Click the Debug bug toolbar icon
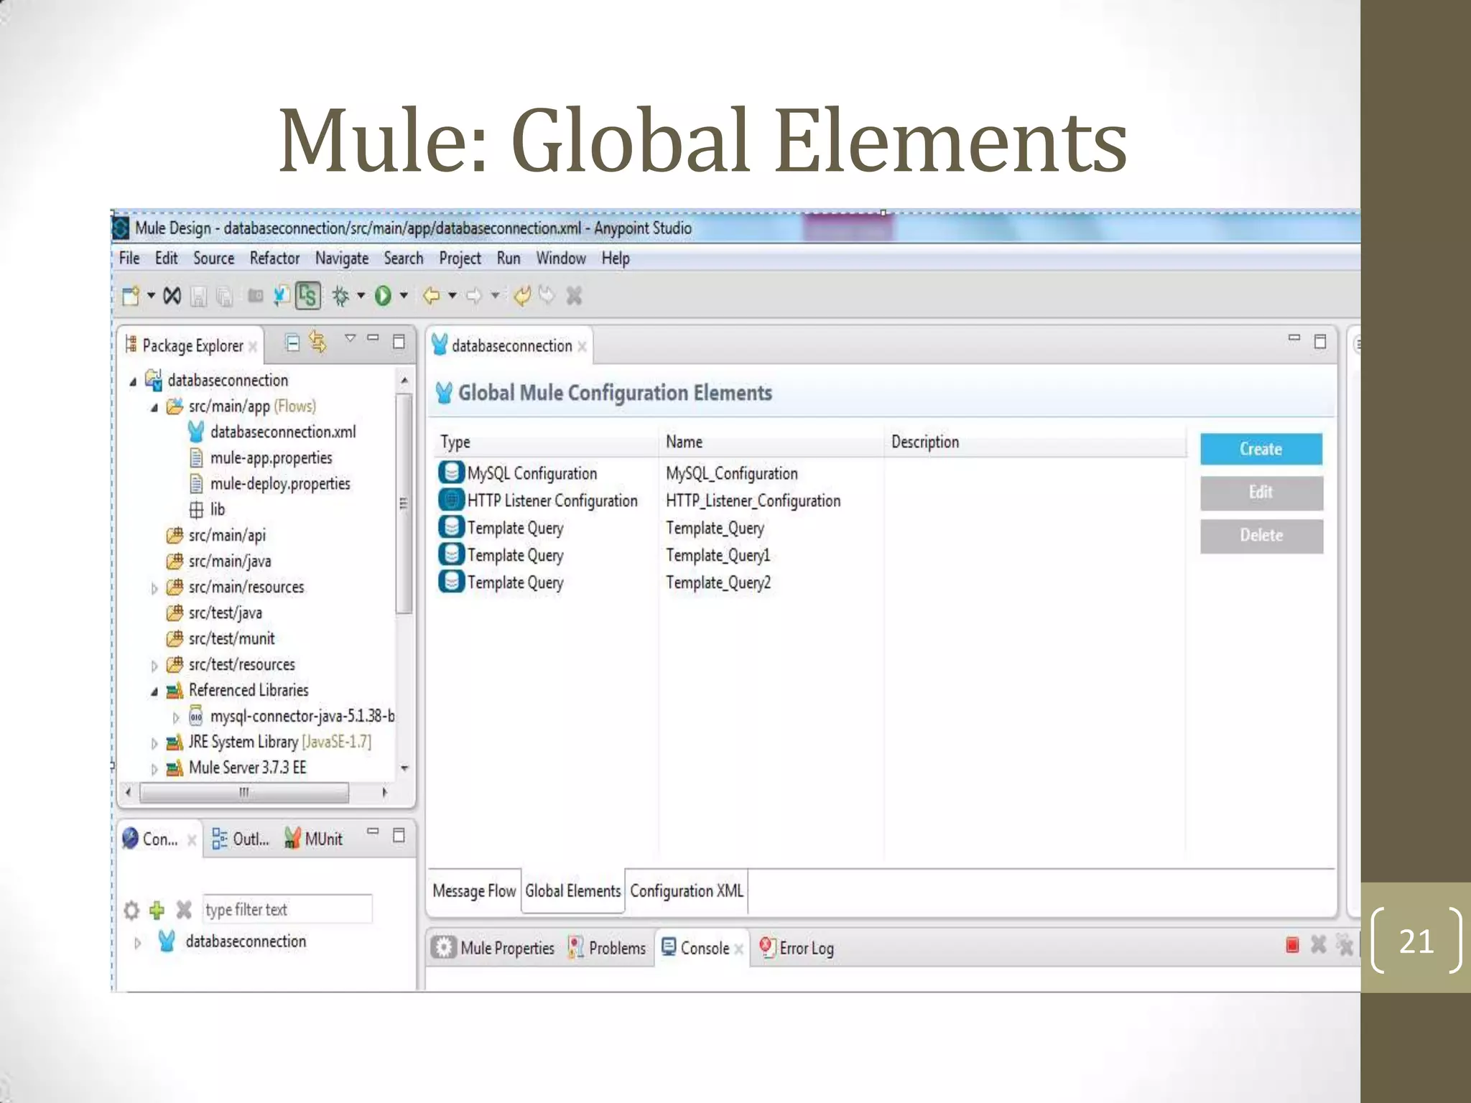1471x1103 pixels. click(x=340, y=296)
